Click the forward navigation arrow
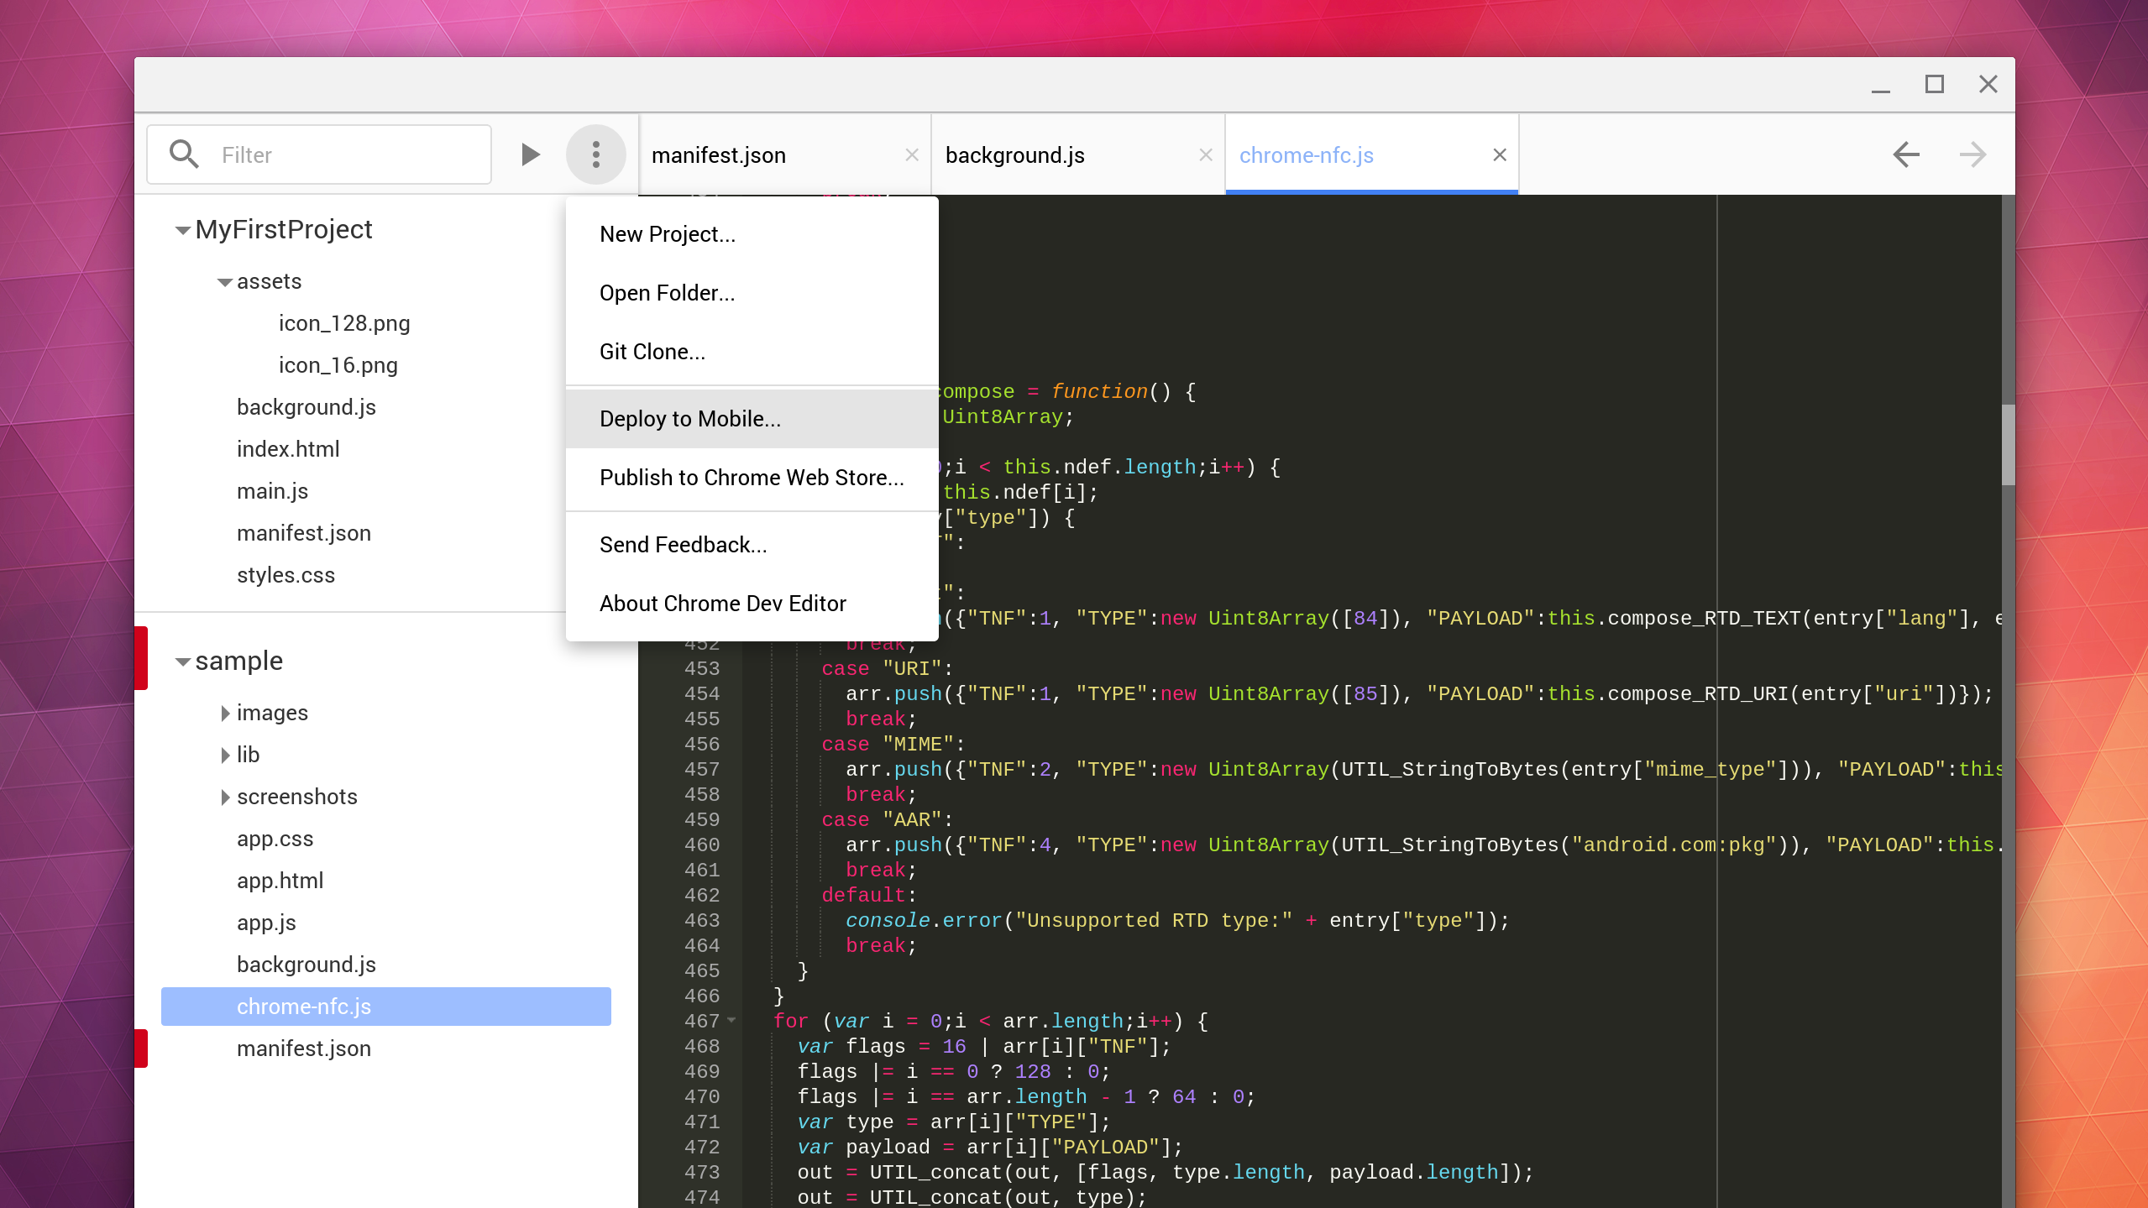This screenshot has height=1208, width=2148. point(1972,154)
